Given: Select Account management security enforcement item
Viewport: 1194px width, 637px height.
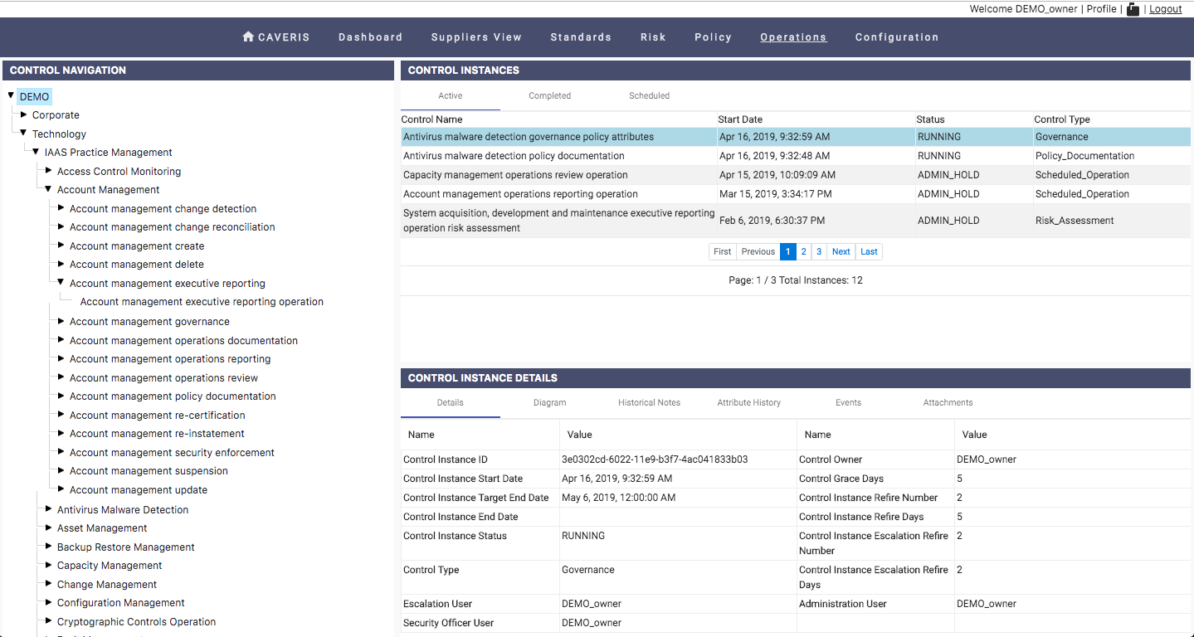Looking at the screenshot, I should tap(172, 452).
